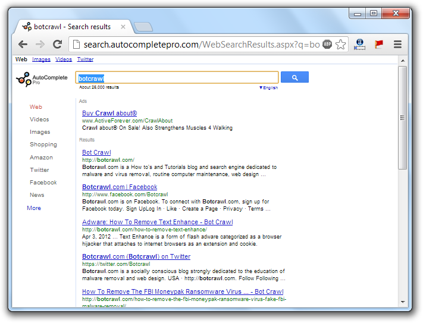Maximize the browser window

tap(374, 14)
